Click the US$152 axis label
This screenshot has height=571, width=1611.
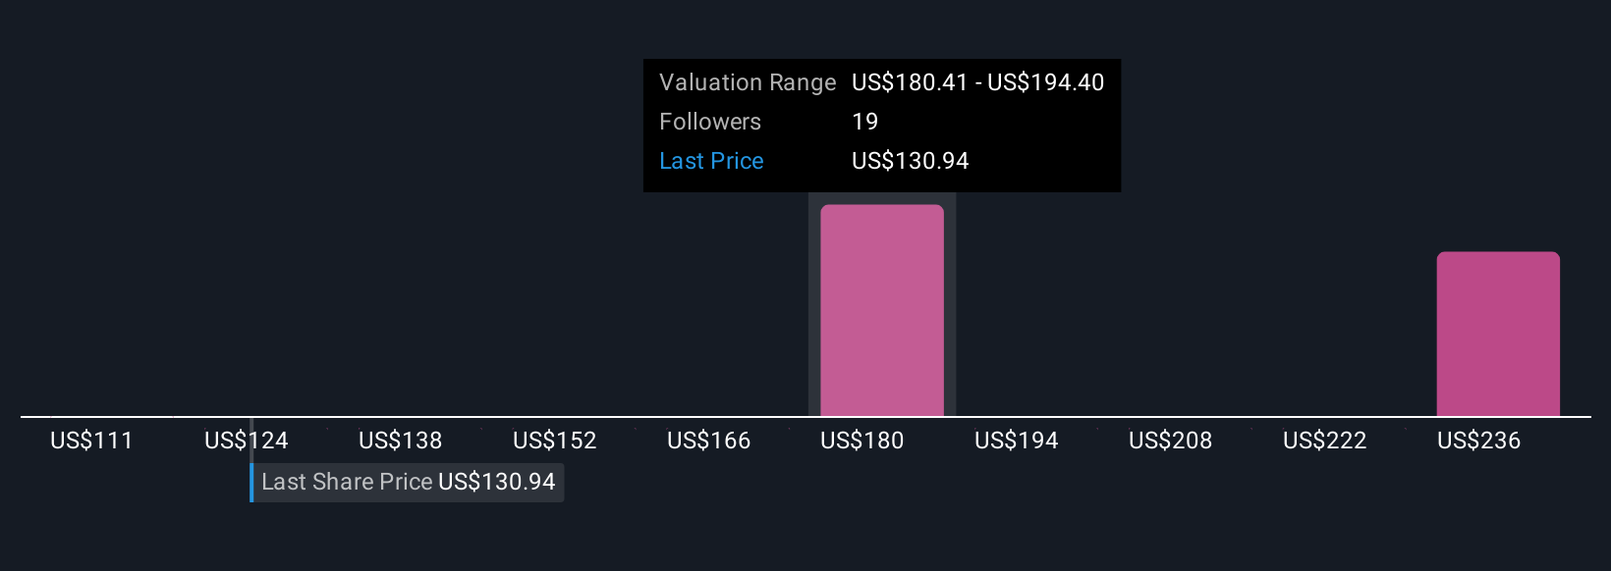[x=555, y=441]
